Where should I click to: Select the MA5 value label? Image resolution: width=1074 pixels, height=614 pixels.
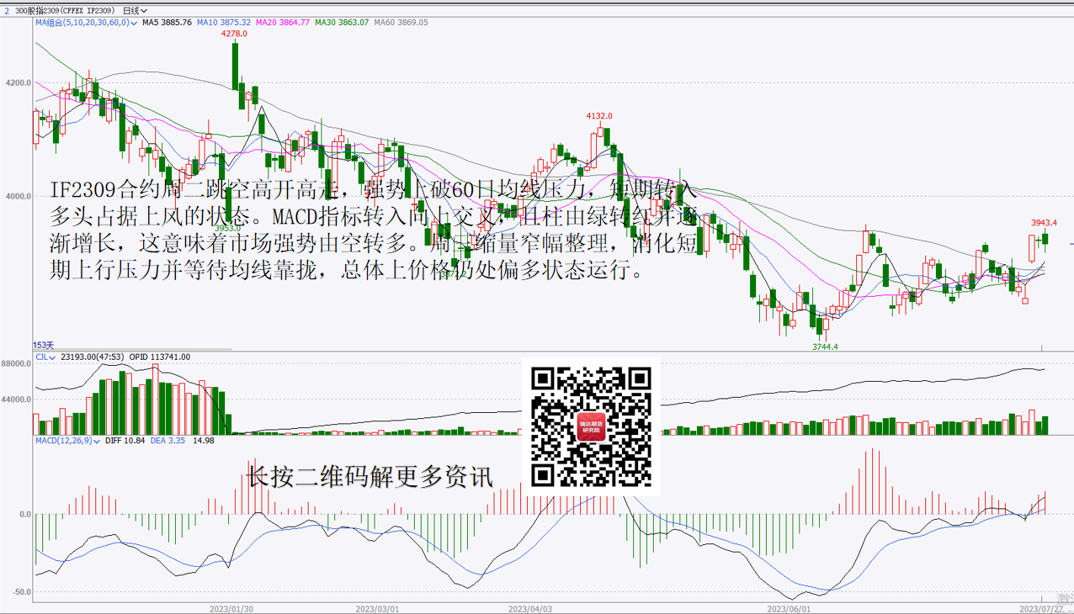click(167, 23)
